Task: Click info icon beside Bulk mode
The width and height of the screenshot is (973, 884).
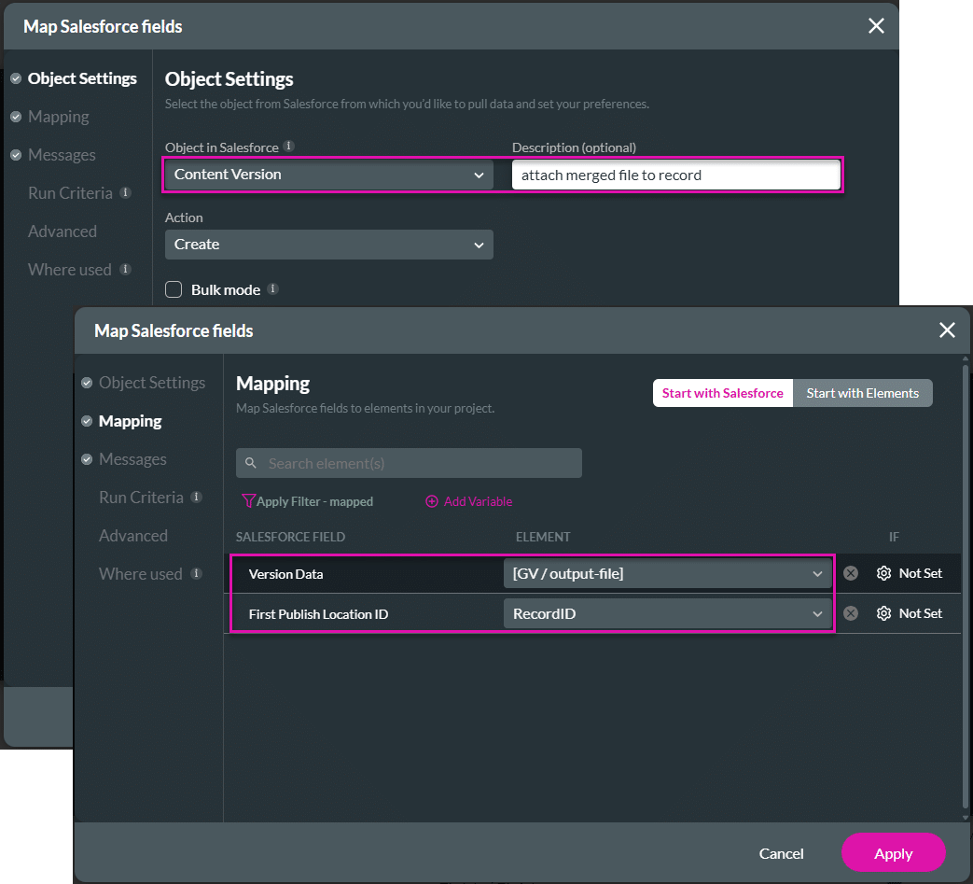Action: [272, 288]
